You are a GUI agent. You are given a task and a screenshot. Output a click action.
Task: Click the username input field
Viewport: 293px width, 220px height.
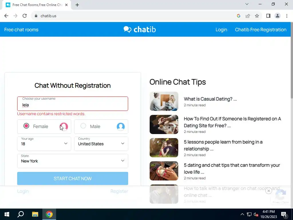click(72, 104)
